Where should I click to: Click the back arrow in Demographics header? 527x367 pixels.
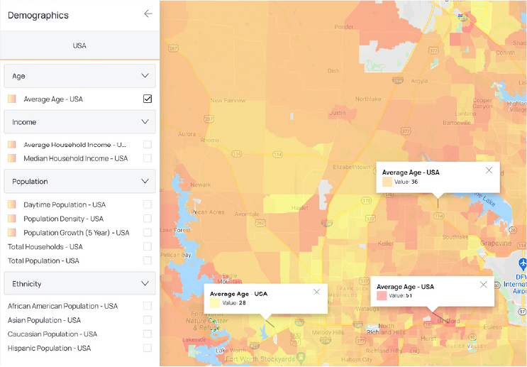[x=148, y=13]
